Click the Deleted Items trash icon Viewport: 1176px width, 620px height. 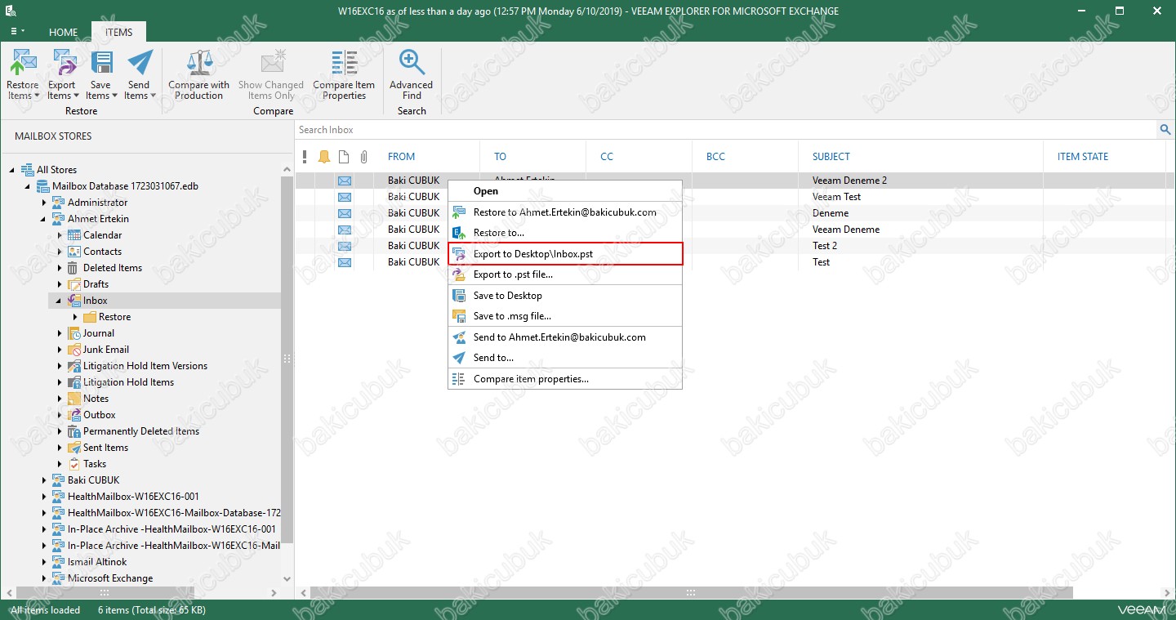point(74,268)
